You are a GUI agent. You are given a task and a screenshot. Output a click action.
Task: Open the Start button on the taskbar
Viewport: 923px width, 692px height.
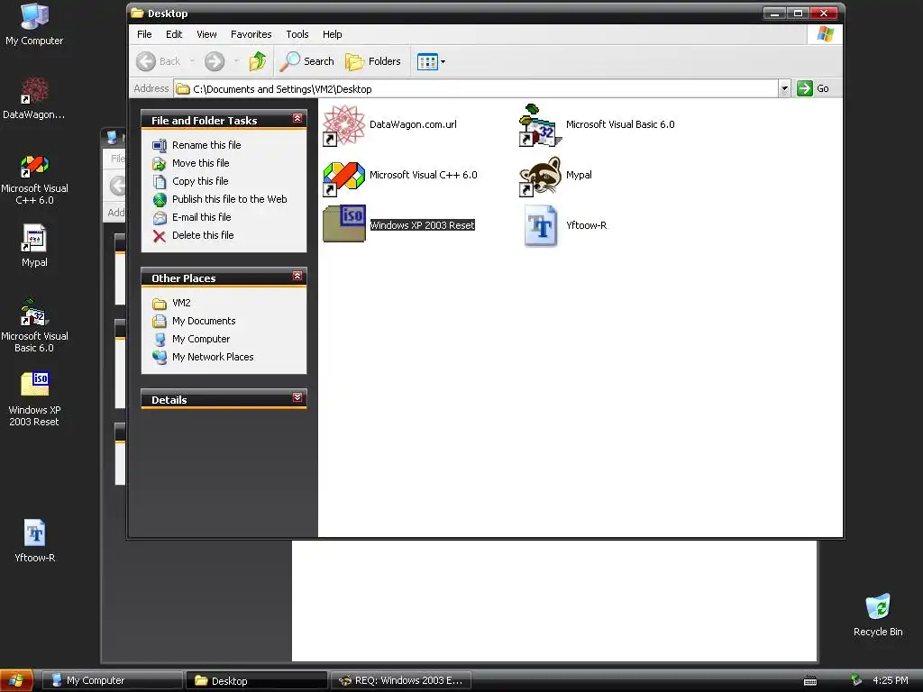click(16, 681)
